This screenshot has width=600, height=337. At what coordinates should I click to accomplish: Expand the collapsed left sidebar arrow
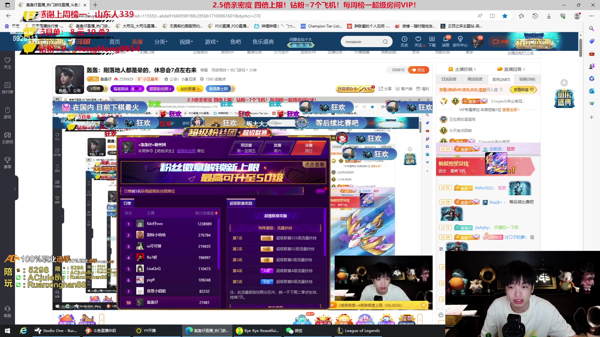click(15, 188)
